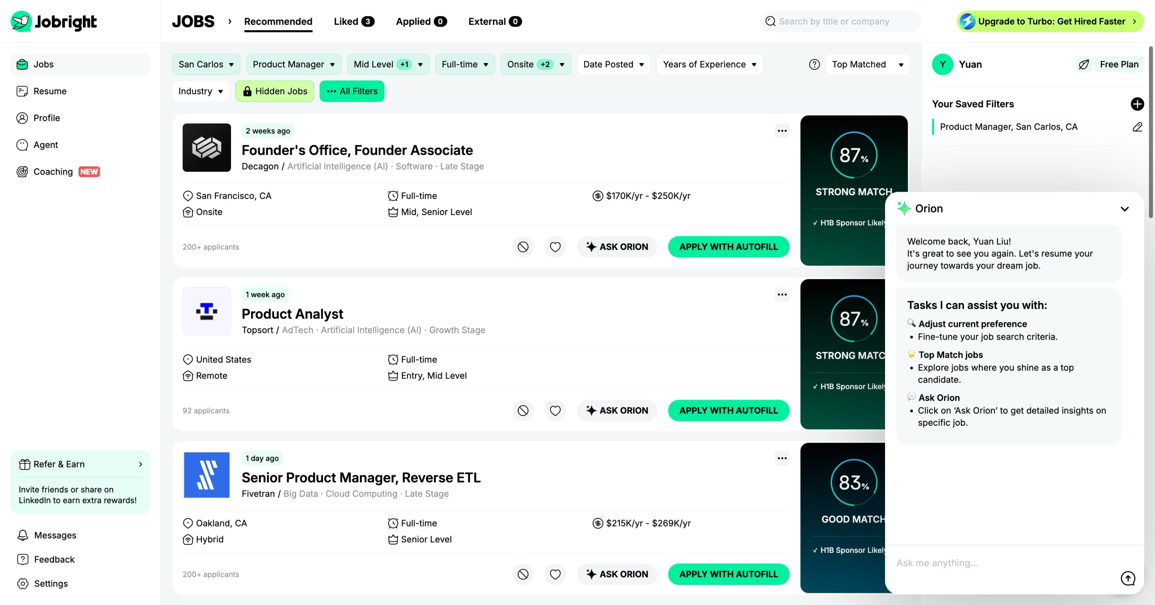The width and height of the screenshot is (1155, 605).
Task: Click the 83% Good Match score circle
Action: (854, 482)
